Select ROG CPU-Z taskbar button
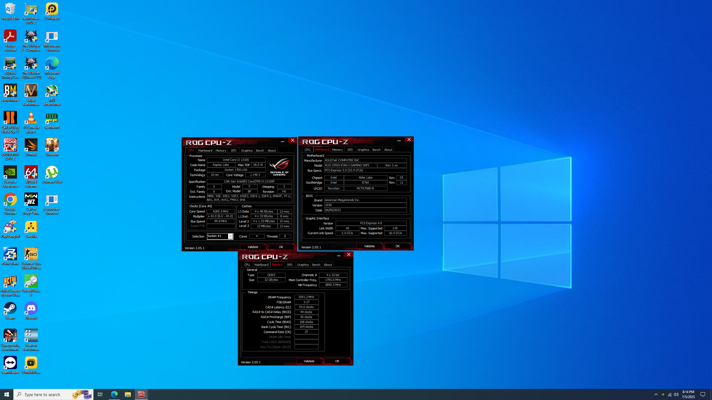Viewport: 712px width, 400px height. [142, 394]
